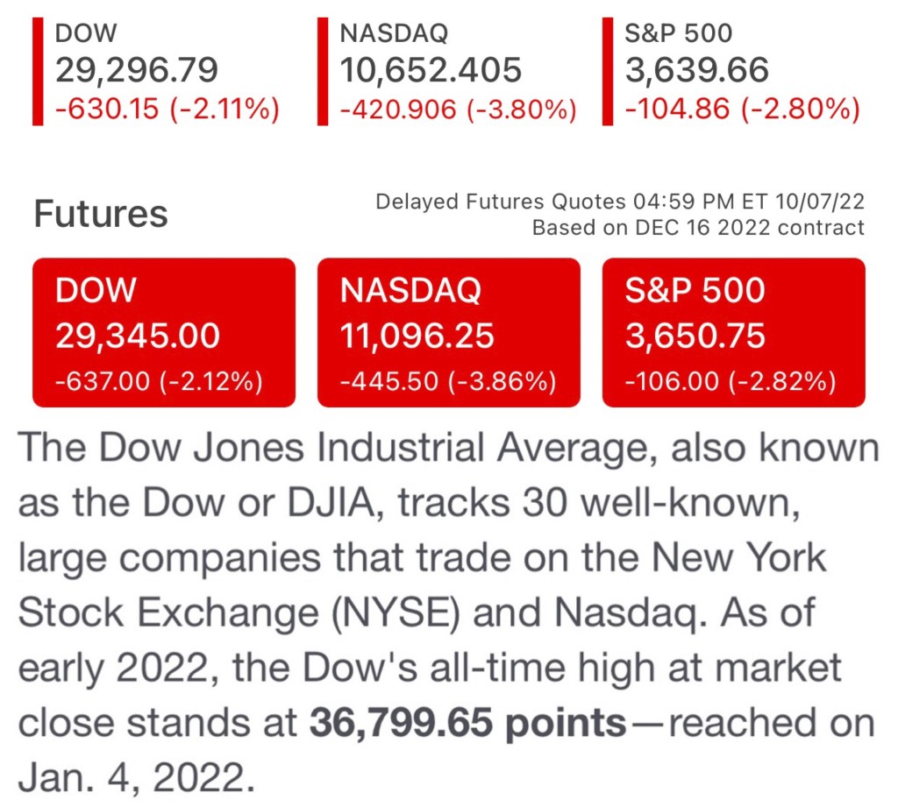Click the bold '36,799.65 points' text
This screenshot has width=898, height=807.
pyautogui.click(x=467, y=725)
